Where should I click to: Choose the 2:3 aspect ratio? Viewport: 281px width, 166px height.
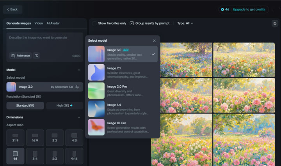55,156
